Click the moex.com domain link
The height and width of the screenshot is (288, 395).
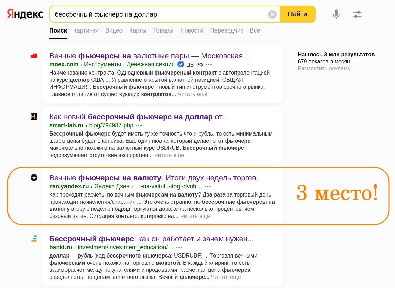pyautogui.click(x=64, y=64)
